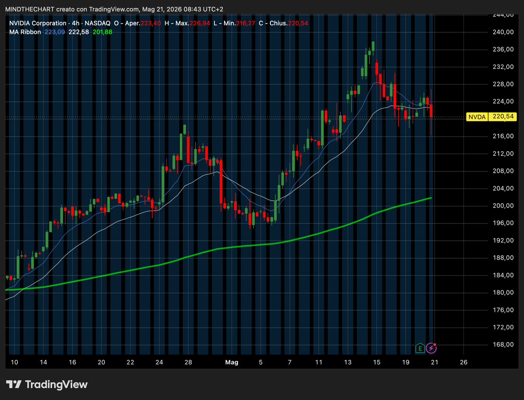Viewport: 524px width, 400px height.
Task: Click the Mag month label on time axis
Action: tap(231, 362)
